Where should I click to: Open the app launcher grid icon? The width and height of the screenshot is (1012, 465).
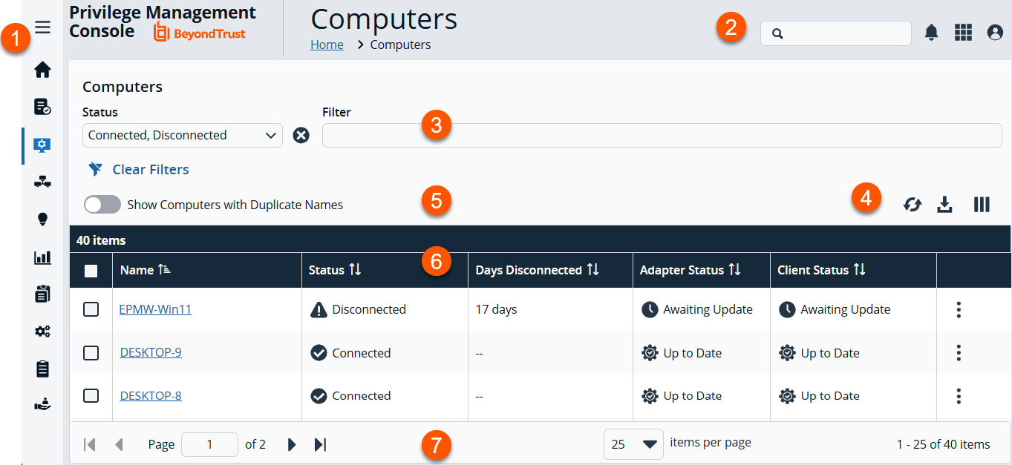point(963,33)
